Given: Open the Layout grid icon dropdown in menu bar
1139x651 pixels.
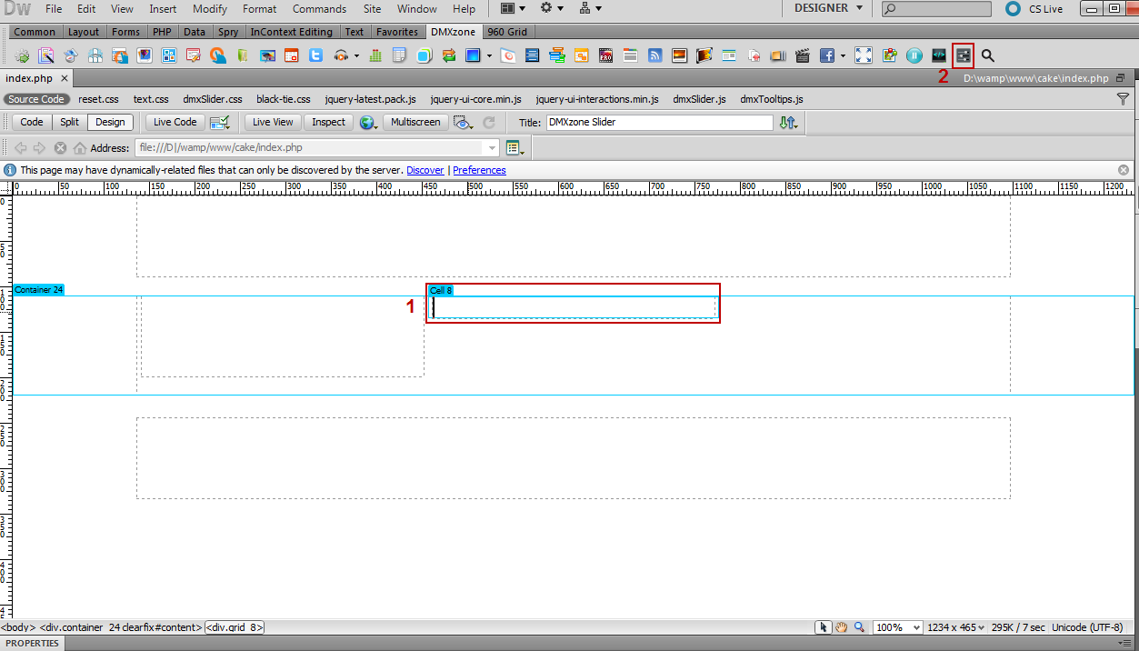Looking at the screenshot, I should point(513,8).
